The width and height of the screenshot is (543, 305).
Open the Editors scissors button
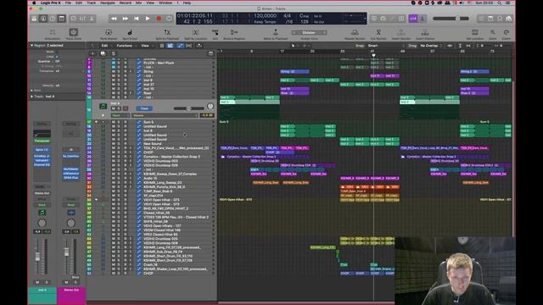92,19
